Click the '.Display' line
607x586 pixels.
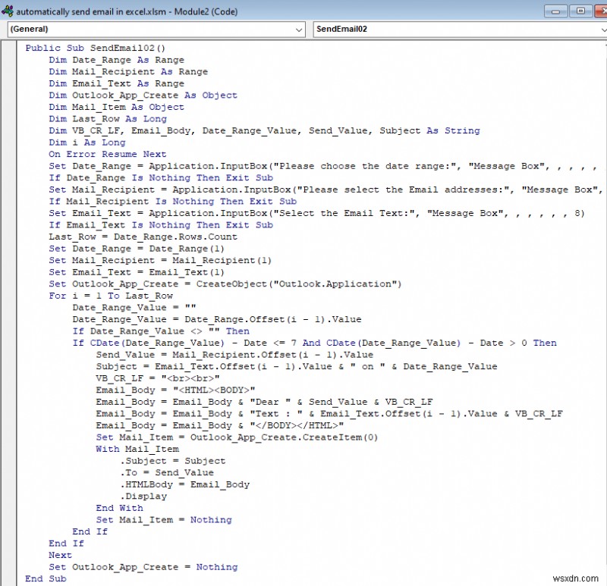coord(143,497)
